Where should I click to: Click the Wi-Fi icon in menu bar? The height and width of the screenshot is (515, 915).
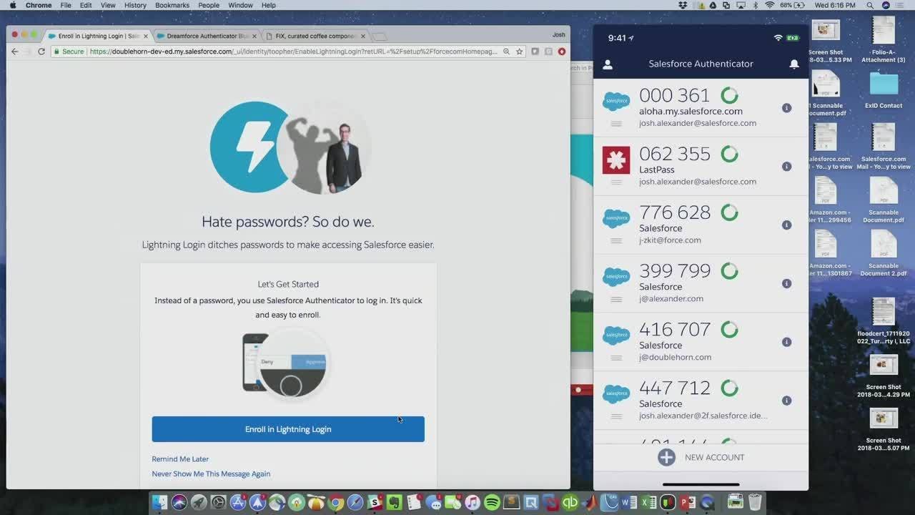(769, 5)
